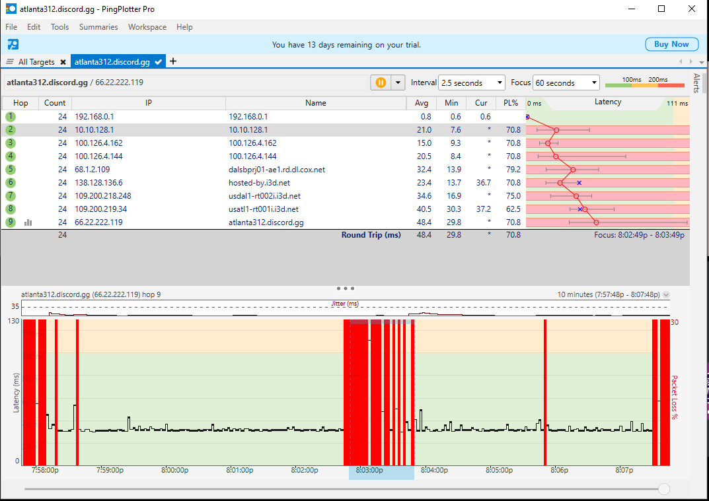This screenshot has height=501, width=709.
Task: Click the green hop 5 circle icon
Action: coord(10,170)
